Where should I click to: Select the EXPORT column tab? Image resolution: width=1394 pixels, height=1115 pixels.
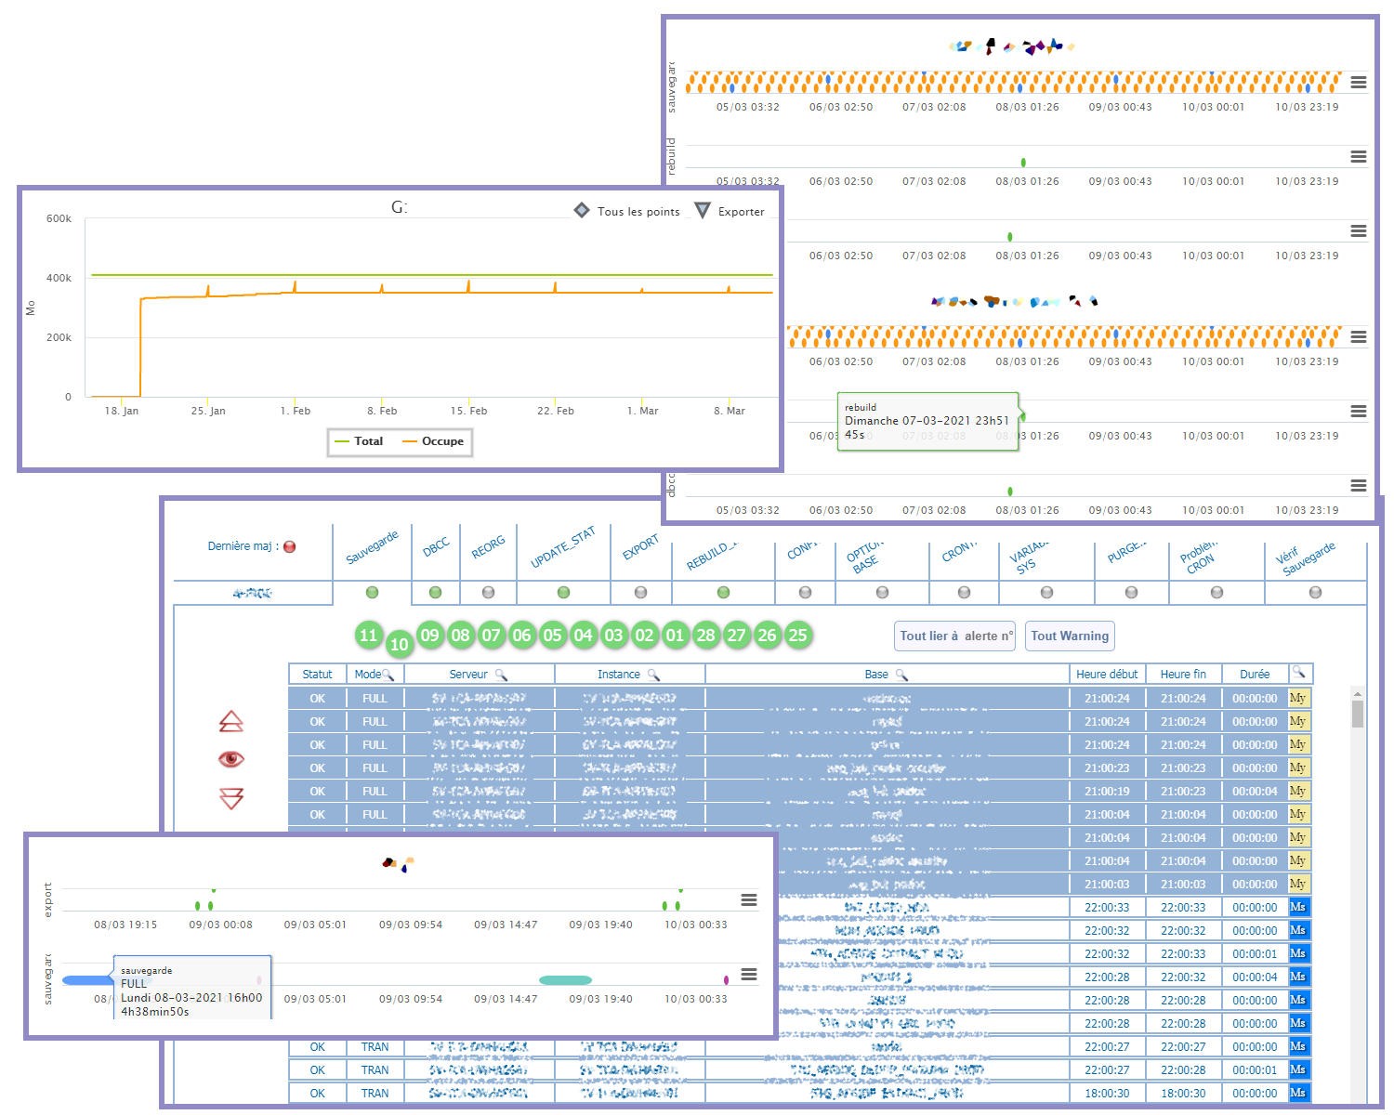pos(640,547)
